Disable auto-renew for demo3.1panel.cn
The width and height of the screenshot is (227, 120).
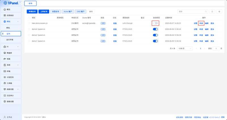pyautogui.click(x=155, y=29)
